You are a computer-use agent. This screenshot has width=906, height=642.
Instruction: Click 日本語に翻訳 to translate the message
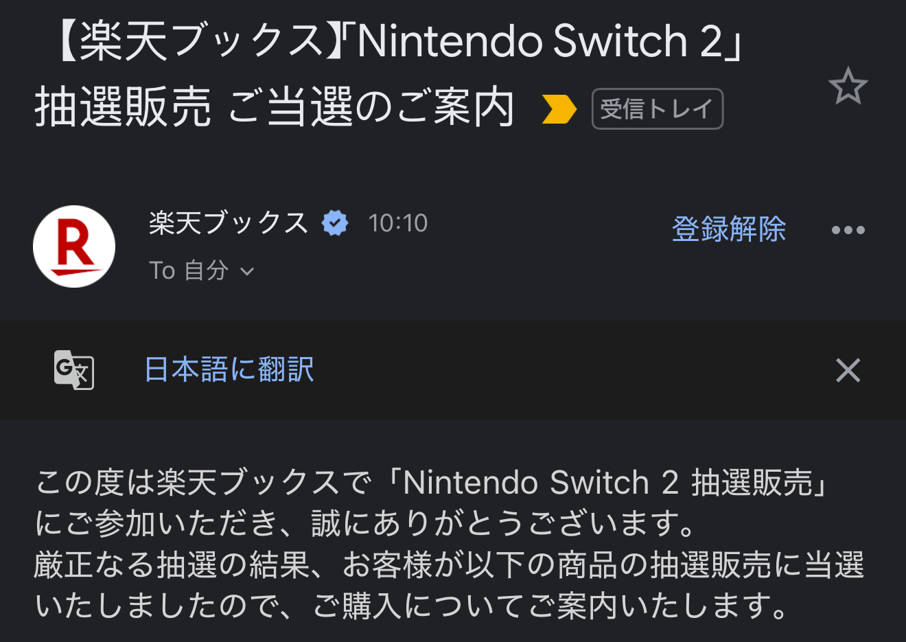tap(229, 369)
